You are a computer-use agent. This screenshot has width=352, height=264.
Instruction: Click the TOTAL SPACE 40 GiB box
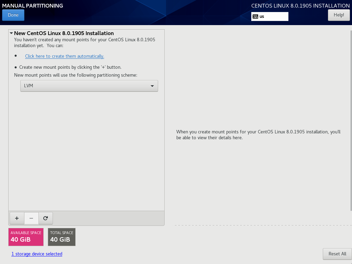click(x=62, y=237)
